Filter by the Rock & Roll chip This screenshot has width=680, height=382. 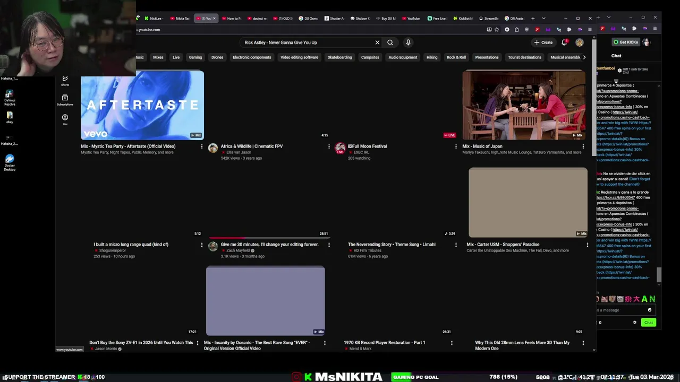(456, 57)
